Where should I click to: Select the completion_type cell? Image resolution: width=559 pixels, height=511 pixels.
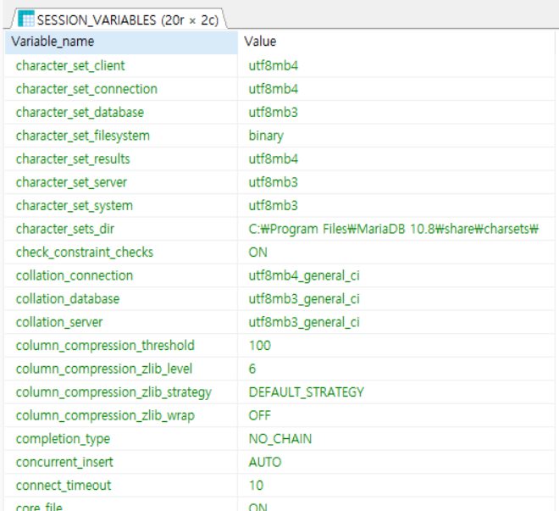121,439
